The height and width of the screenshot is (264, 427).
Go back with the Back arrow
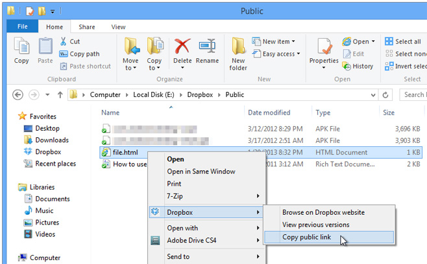click(18, 94)
